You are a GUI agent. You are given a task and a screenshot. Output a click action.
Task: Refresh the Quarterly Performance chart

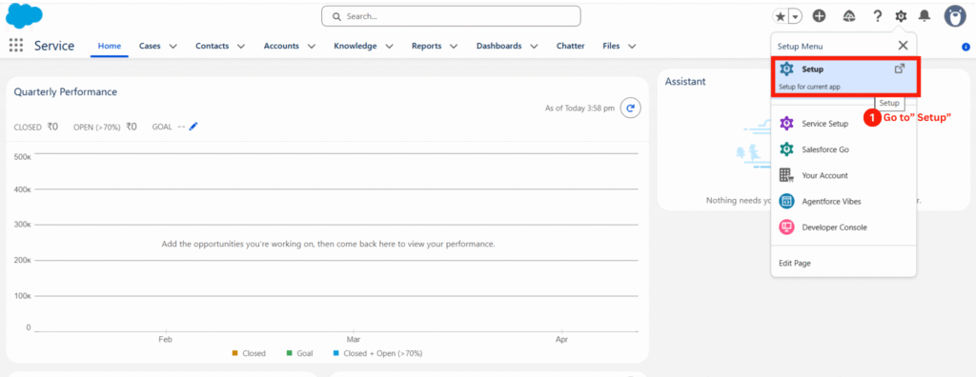coord(631,109)
